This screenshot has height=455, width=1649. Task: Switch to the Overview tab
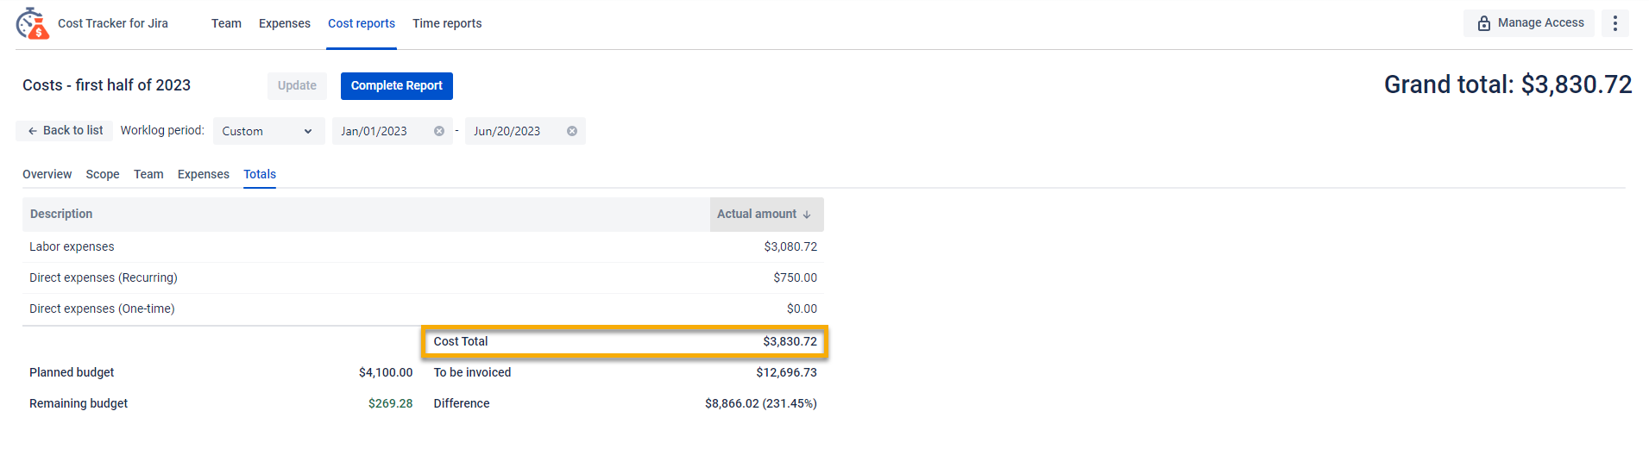[x=47, y=174]
